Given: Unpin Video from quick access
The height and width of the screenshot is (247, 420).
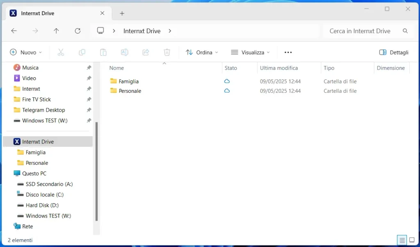Looking at the screenshot, I should (89, 78).
